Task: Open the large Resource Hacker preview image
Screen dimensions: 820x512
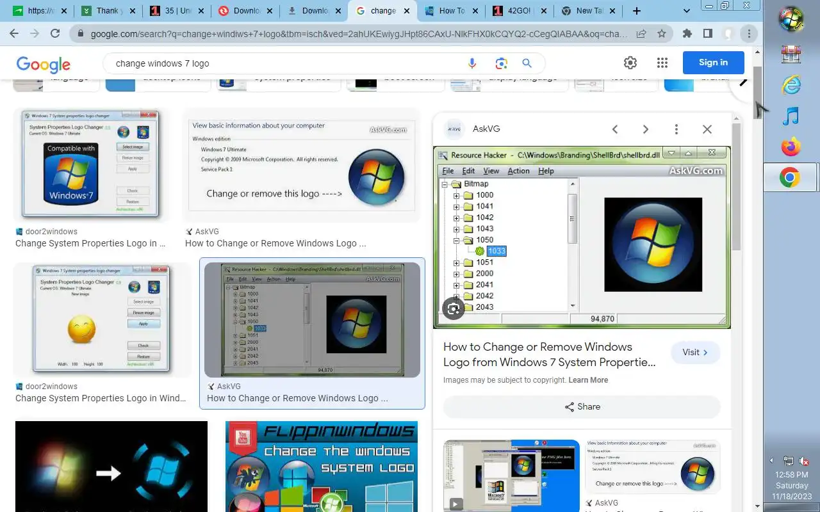Action: [x=582, y=237]
